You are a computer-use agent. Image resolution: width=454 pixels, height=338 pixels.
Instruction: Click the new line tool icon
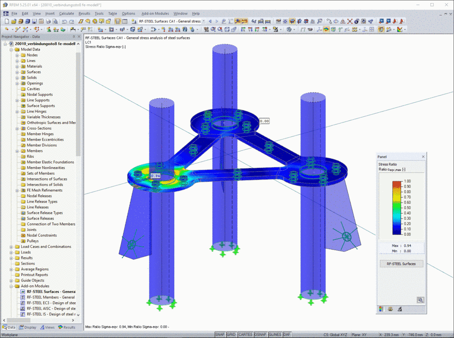[x=18, y=30]
